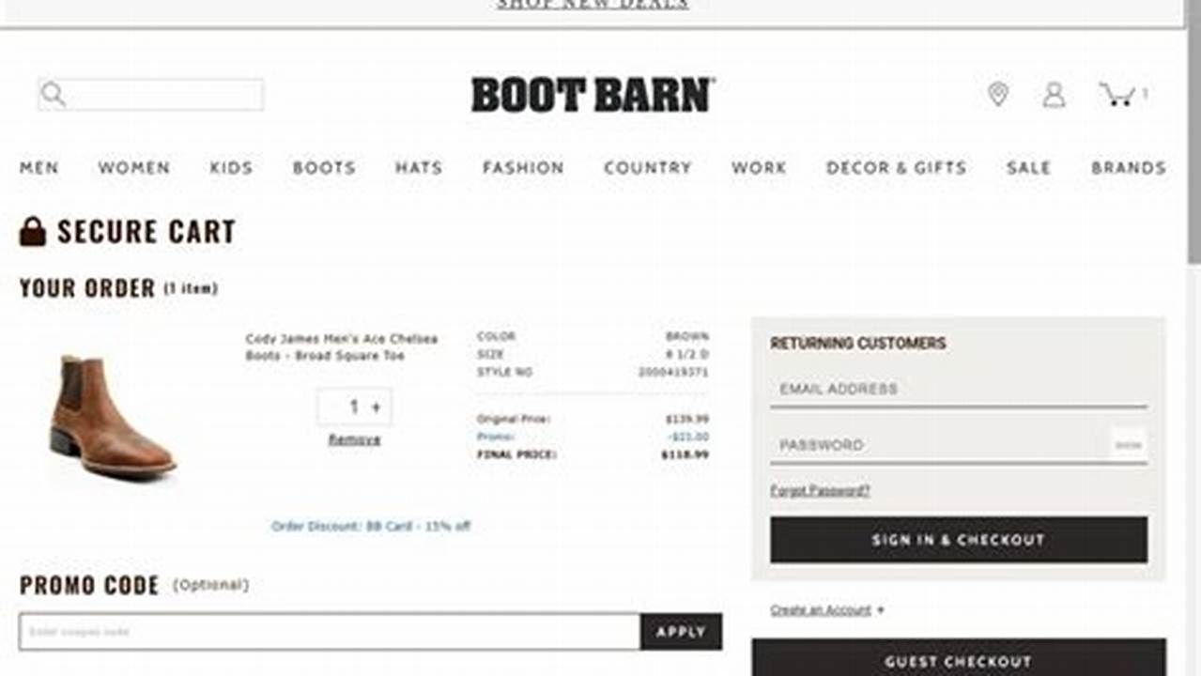Viewport: 1201px width, 676px height.
Task: Open the BOOTS navigation menu
Action: 324,168
